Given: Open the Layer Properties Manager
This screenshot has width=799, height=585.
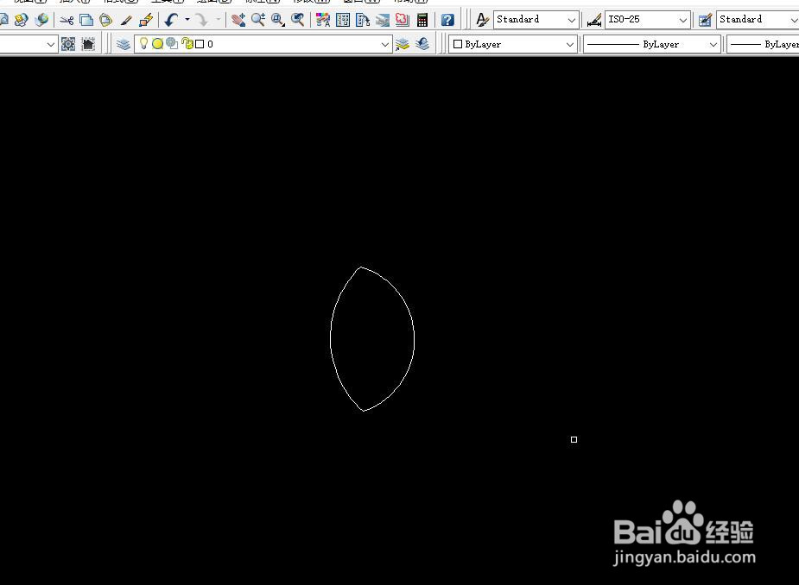Looking at the screenshot, I should [x=123, y=44].
